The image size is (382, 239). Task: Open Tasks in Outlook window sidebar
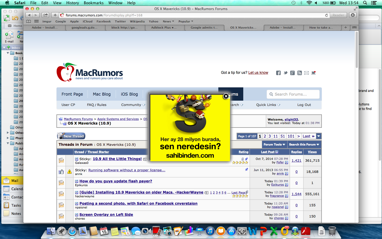(x=12, y=205)
